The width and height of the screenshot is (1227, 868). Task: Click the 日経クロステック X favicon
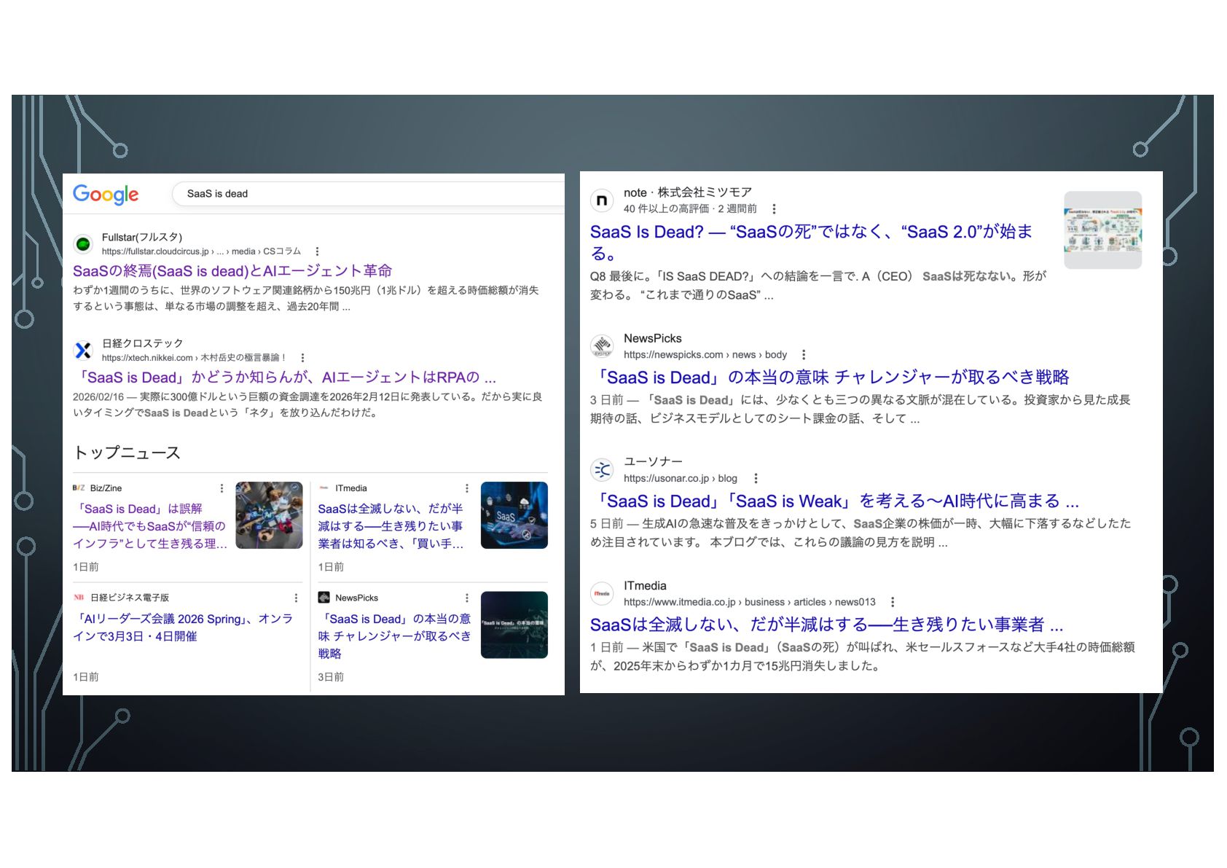pos(83,351)
